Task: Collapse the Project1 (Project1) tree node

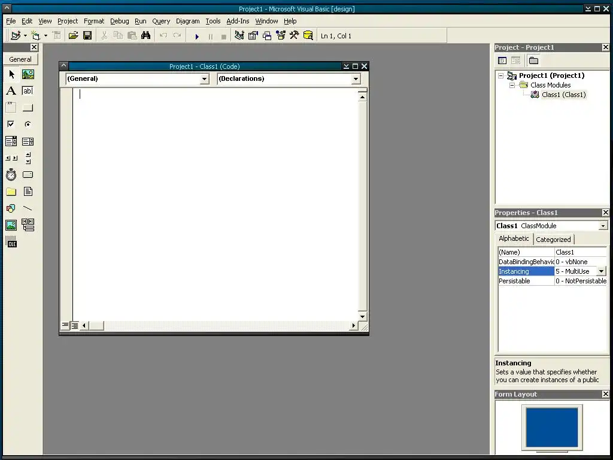Action: click(x=501, y=76)
